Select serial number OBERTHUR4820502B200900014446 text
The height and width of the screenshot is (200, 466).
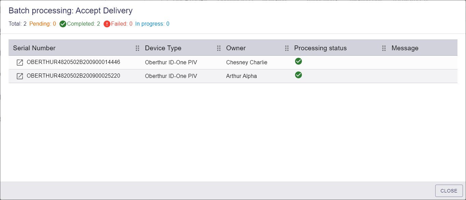click(x=74, y=62)
